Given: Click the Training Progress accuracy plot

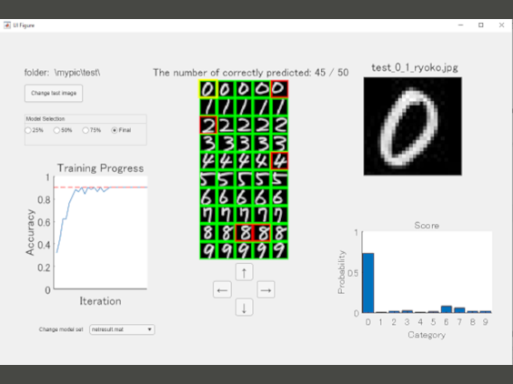Looking at the screenshot, I should point(100,233).
